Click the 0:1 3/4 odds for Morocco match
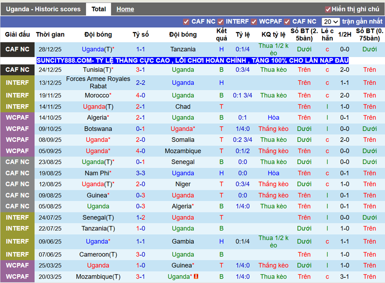The width and height of the screenshot is (385, 283). point(243,96)
